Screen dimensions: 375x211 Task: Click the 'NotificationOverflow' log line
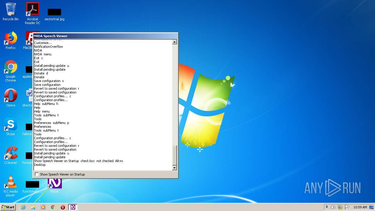pos(48,47)
